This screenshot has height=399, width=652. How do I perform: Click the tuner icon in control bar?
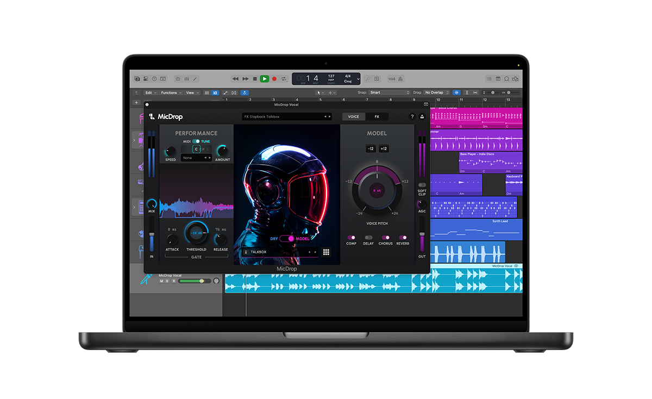tap(368, 79)
